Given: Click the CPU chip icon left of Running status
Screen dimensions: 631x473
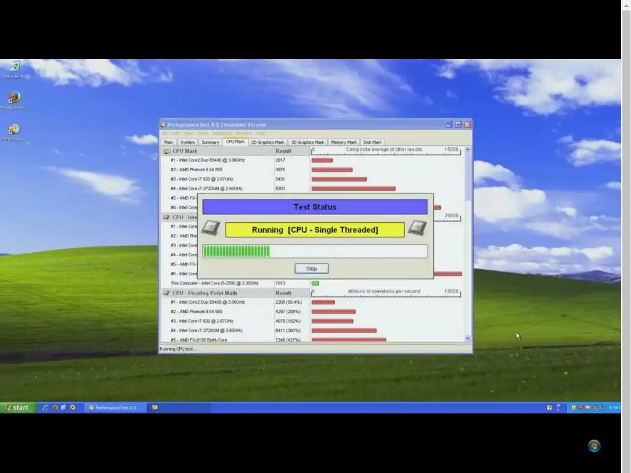Looking at the screenshot, I should [211, 228].
